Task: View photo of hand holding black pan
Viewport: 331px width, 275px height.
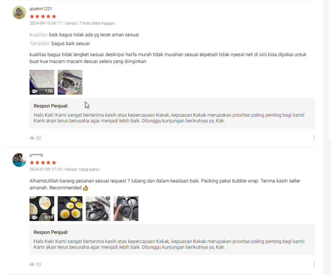Action: (126, 208)
